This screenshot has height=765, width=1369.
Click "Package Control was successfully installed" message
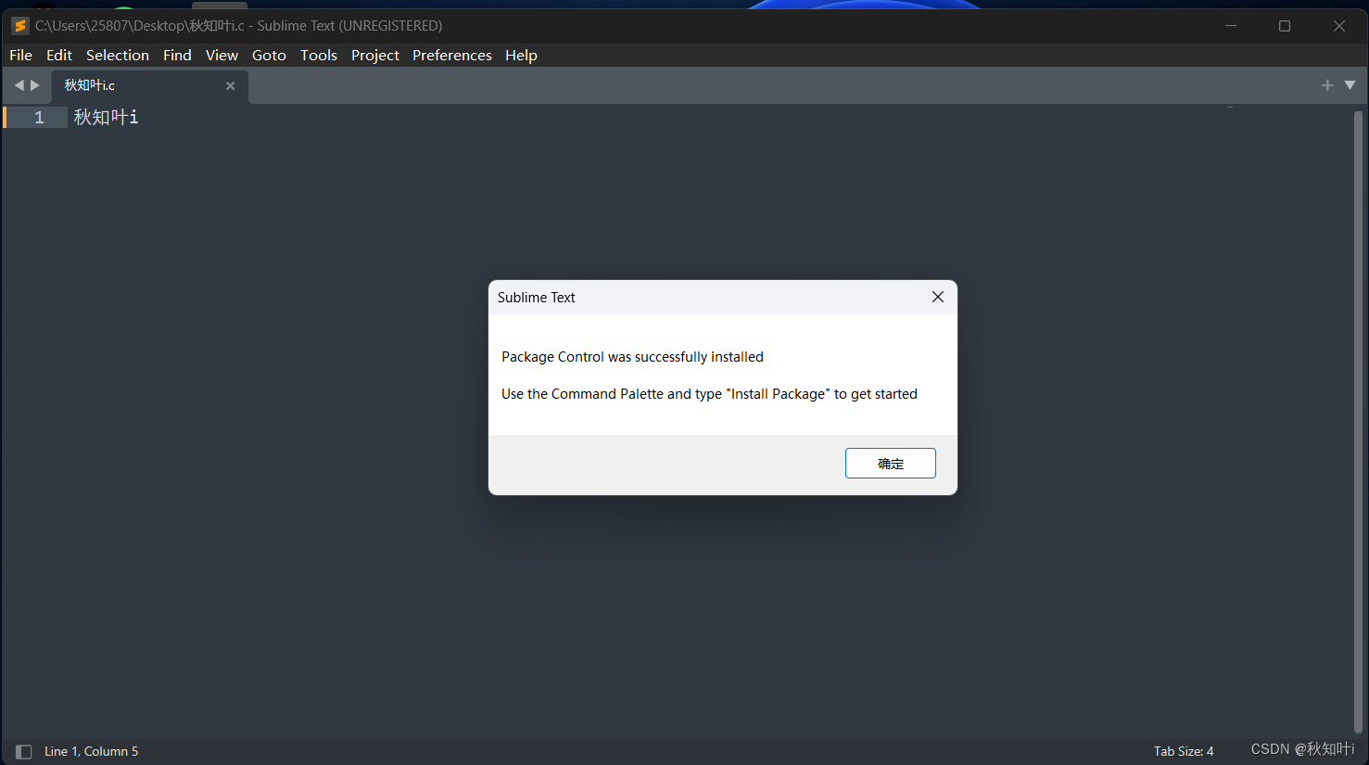click(632, 357)
